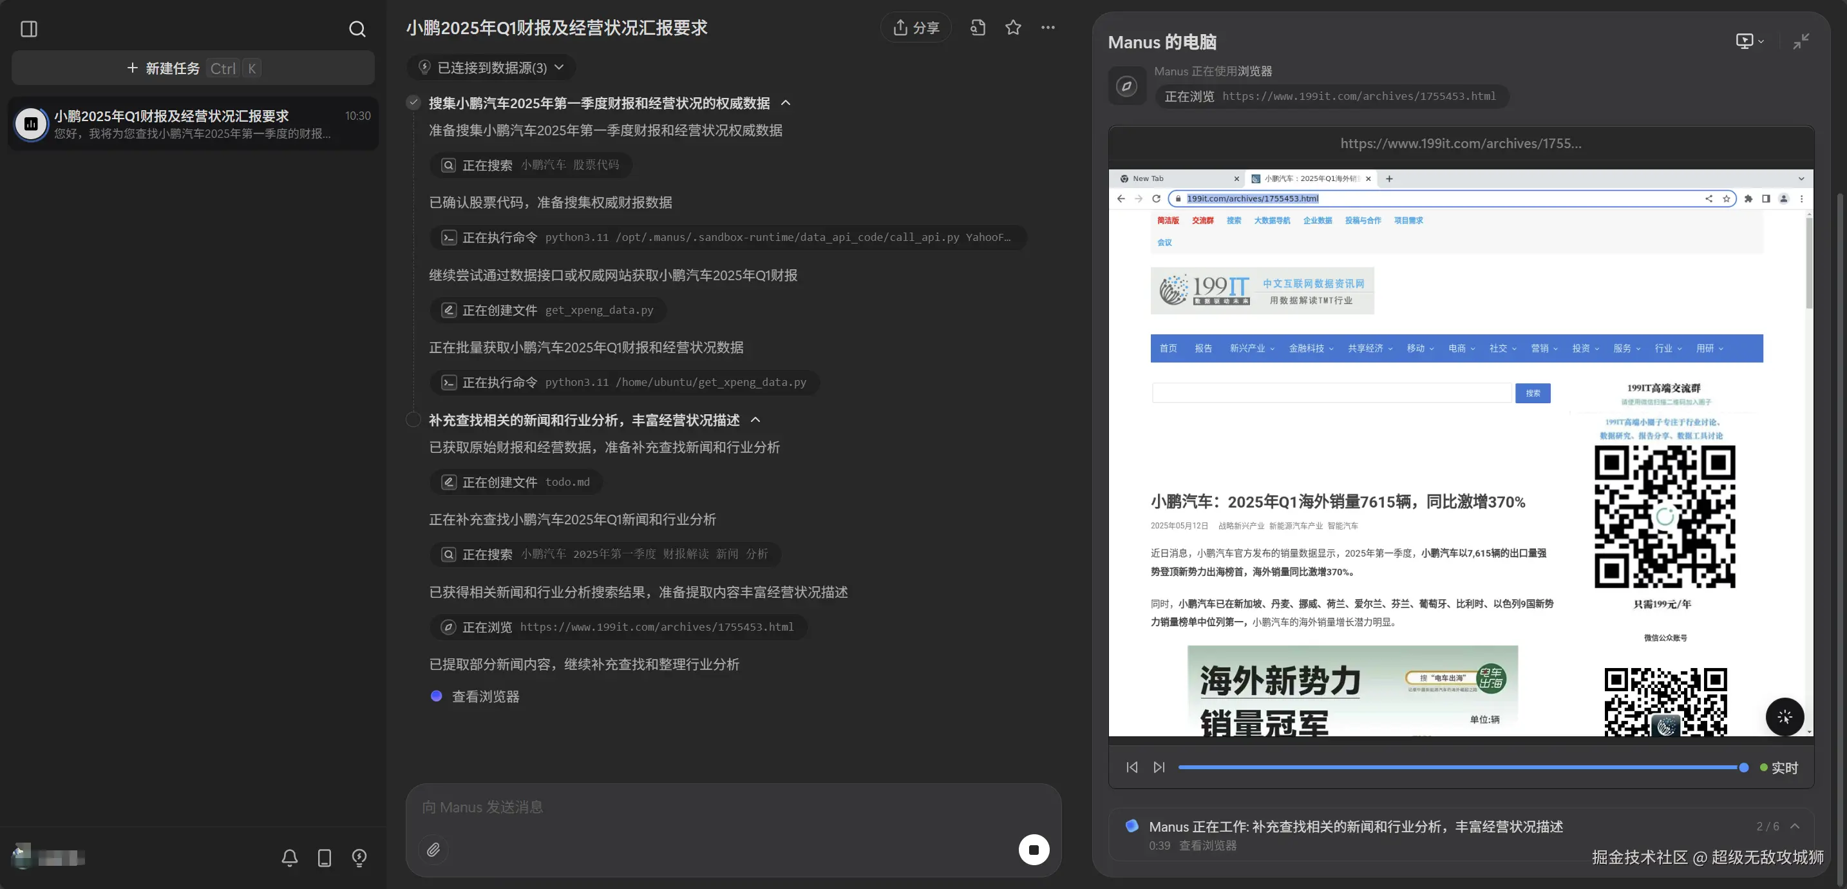
Task: Open the get_xpeng_data.py file step
Action: click(549, 310)
